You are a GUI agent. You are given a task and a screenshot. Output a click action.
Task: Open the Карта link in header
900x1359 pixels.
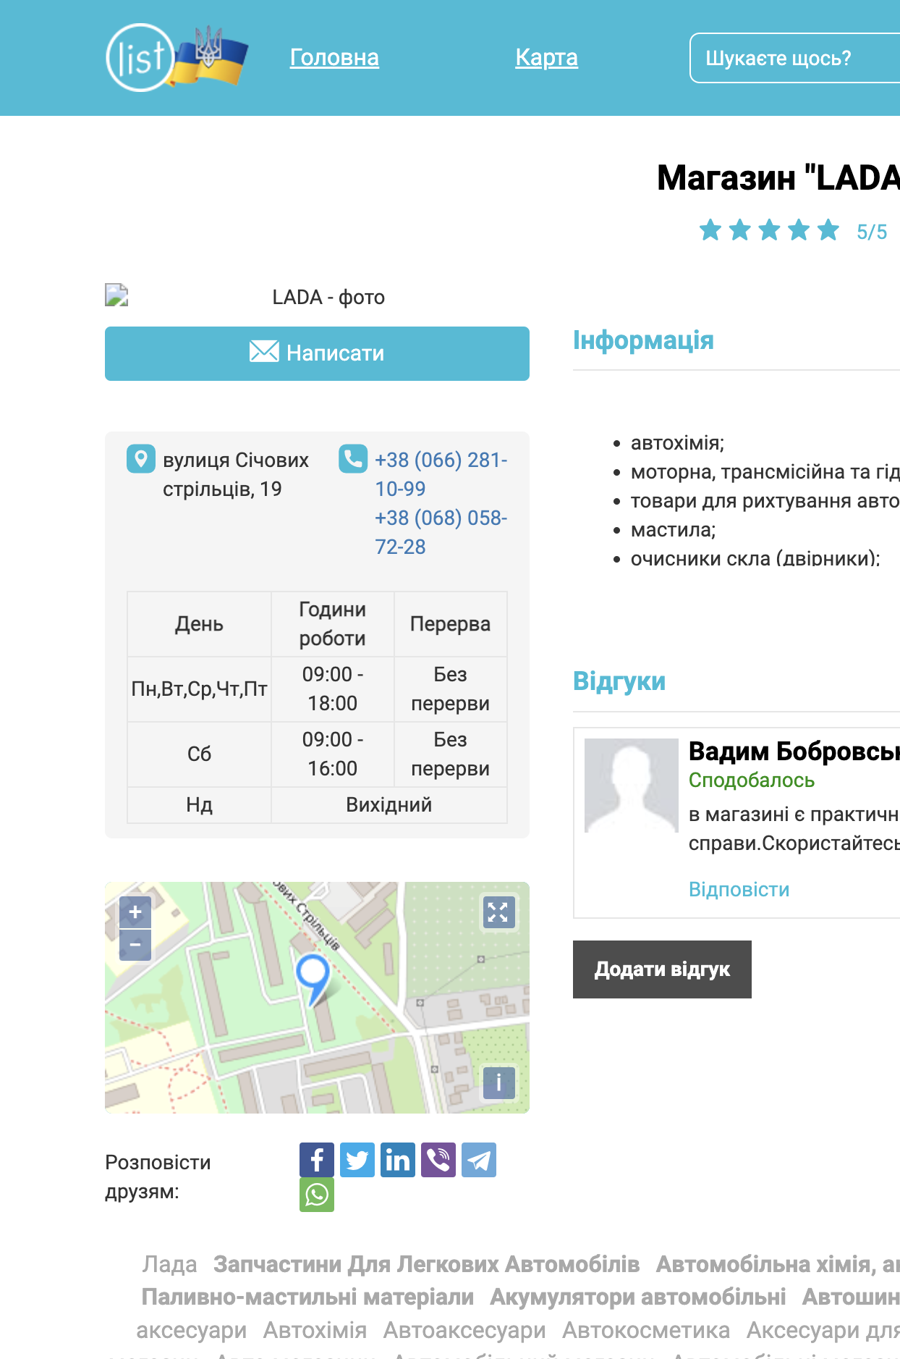click(x=546, y=57)
